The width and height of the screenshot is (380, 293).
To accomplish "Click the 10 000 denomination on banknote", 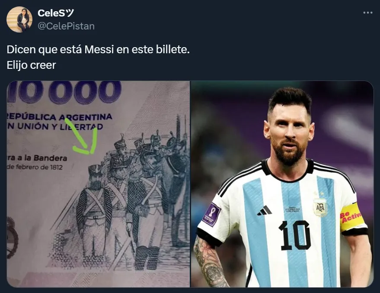I will [x=64, y=92].
